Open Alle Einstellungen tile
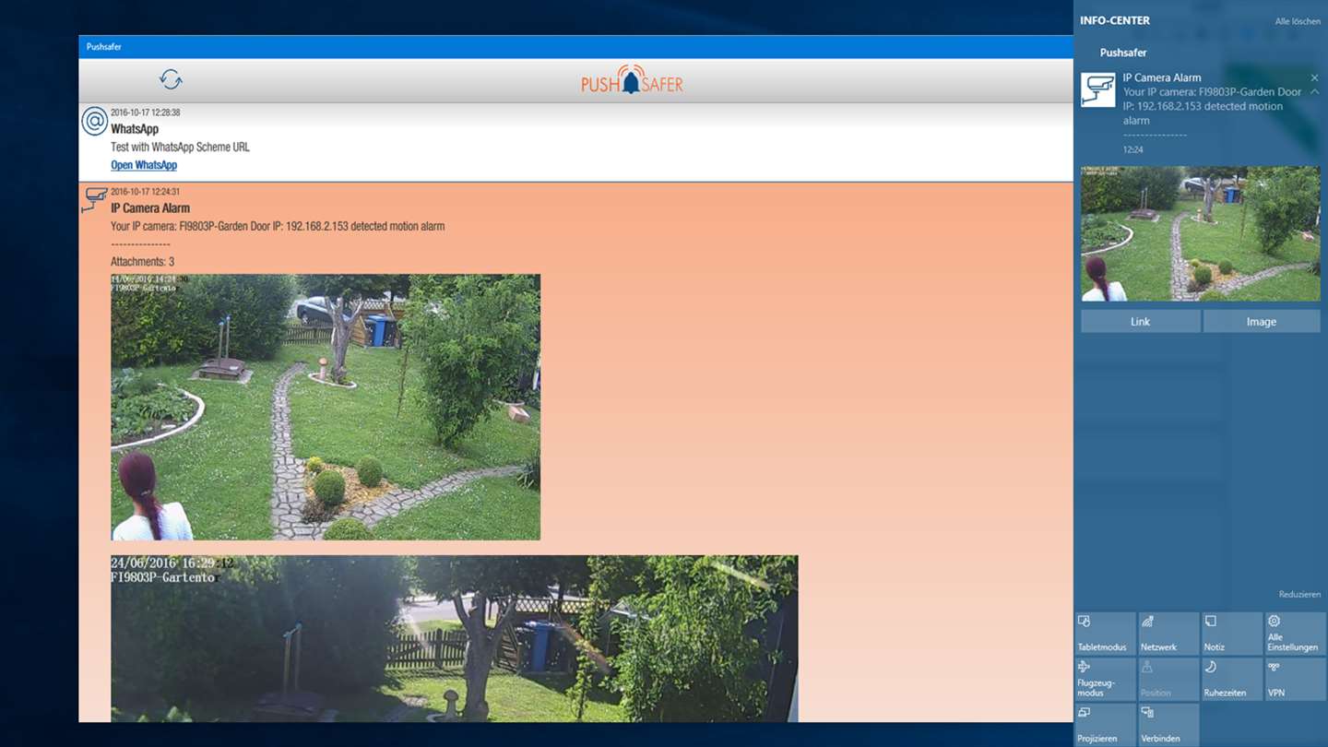The image size is (1328, 747). click(1295, 634)
